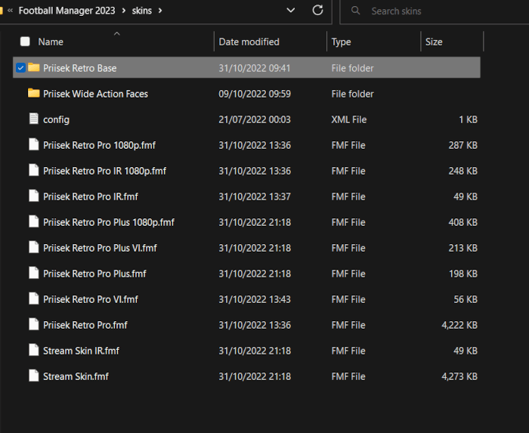The height and width of the screenshot is (433, 529).
Task: Click the search magnifier icon
Action: pos(355,11)
